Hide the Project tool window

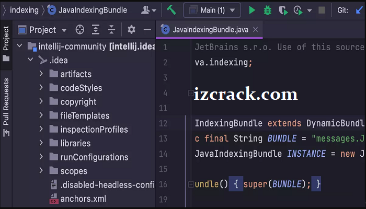point(147,30)
